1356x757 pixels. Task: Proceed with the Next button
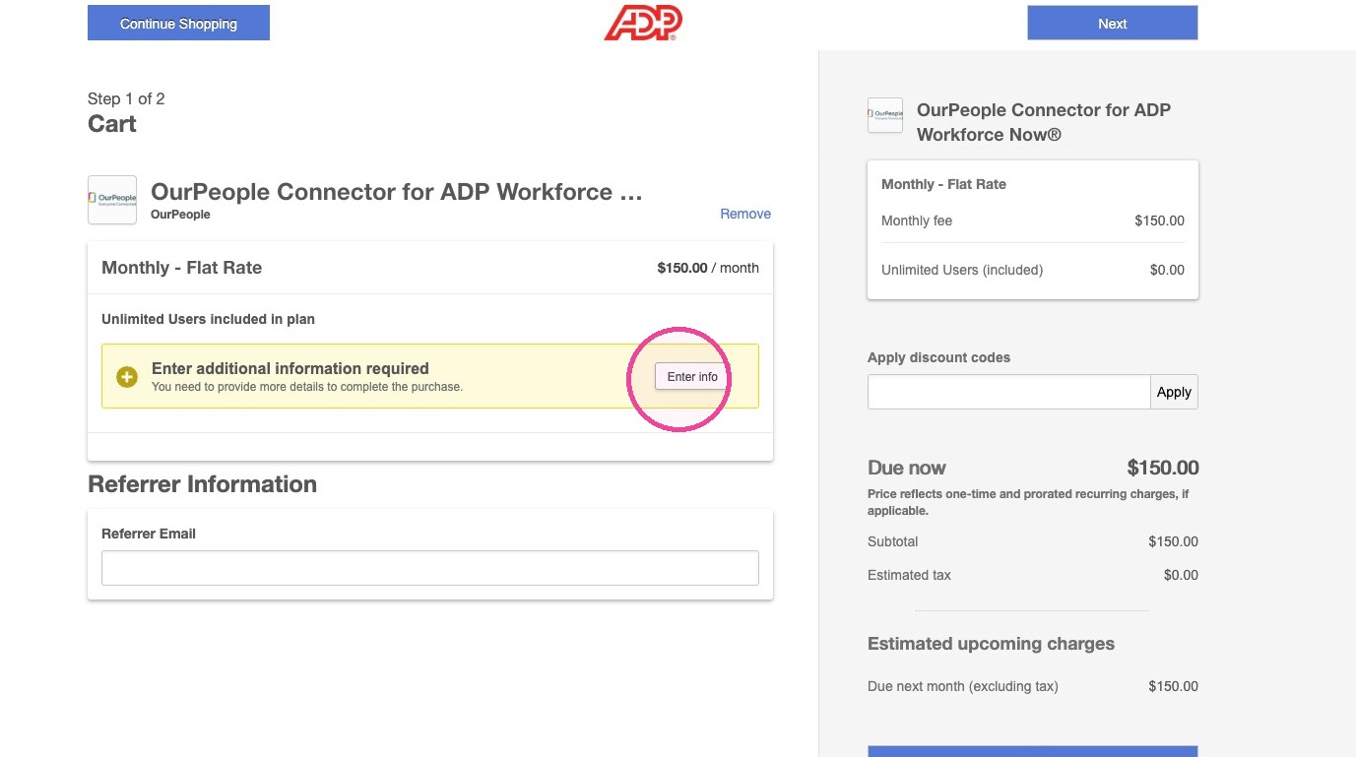click(x=1113, y=23)
